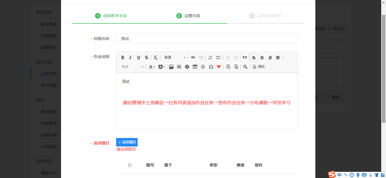Image resolution: width=386 pixels, height=178 pixels.
Task: Insert a numbered list
Action: pyautogui.click(x=210, y=57)
